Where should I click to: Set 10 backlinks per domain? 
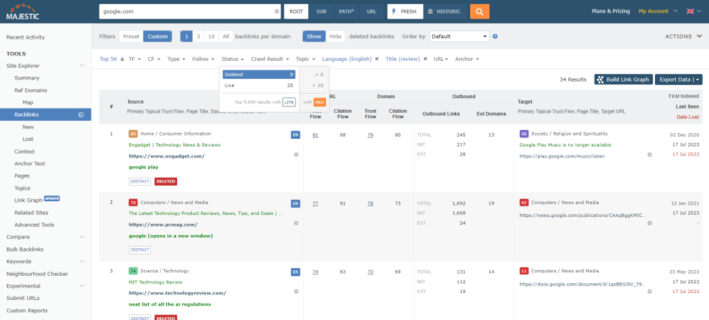coord(211,37)
